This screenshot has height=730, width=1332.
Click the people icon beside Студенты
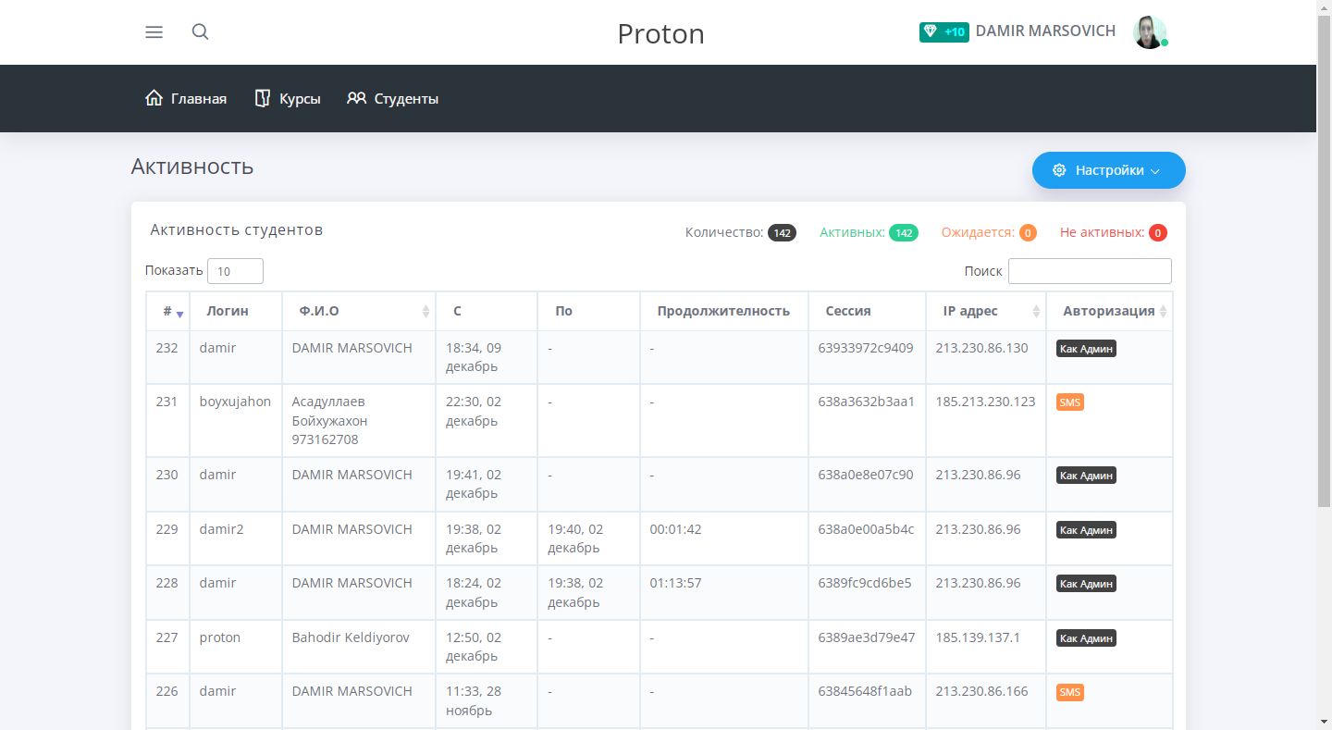tap(356, 98)
